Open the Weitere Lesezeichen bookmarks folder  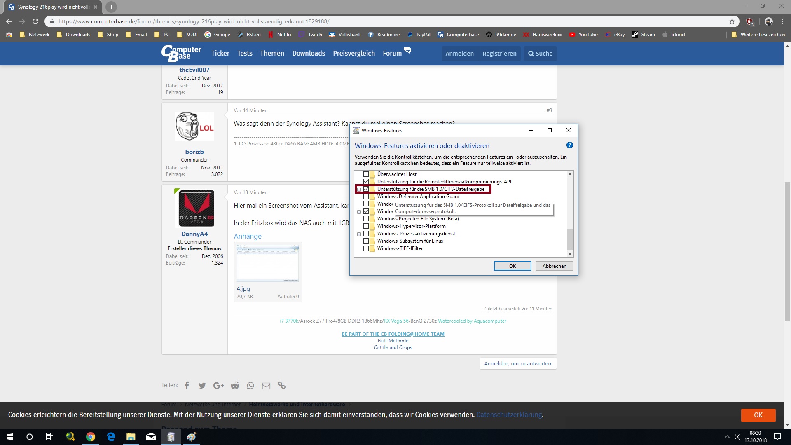tap(758, 35)
